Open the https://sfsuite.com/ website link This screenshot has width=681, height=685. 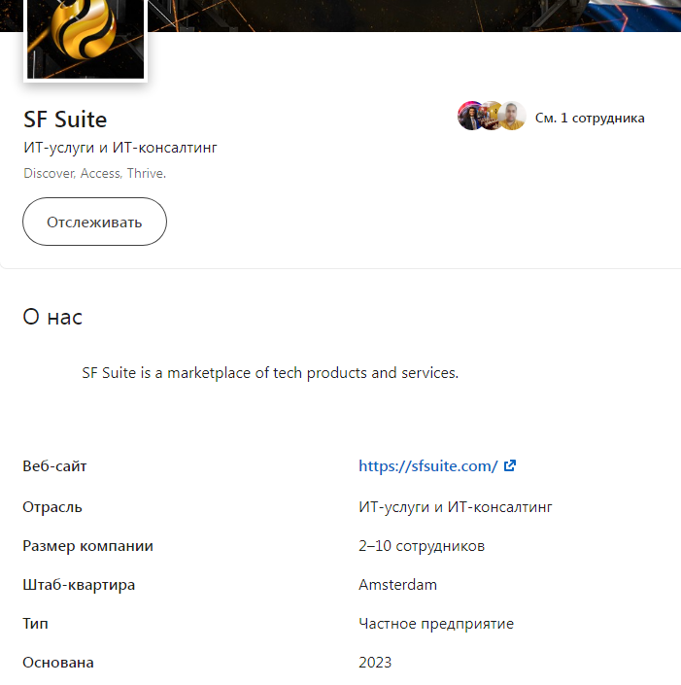pos(428,466)
